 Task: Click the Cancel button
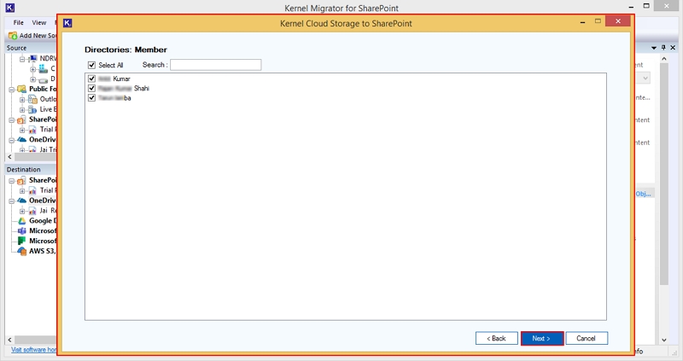tap(587, 338)
